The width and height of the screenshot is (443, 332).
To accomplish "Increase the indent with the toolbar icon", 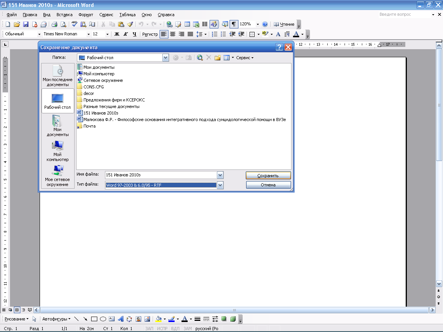I will click(241, 34).
